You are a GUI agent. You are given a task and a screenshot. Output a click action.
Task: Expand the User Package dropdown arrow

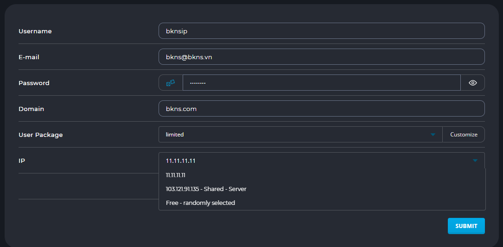click(x=433, y=135)
